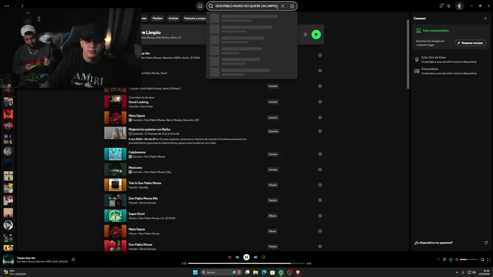Open the notifications bell
This screenshot has height=277, width=493.
(441, 6)
